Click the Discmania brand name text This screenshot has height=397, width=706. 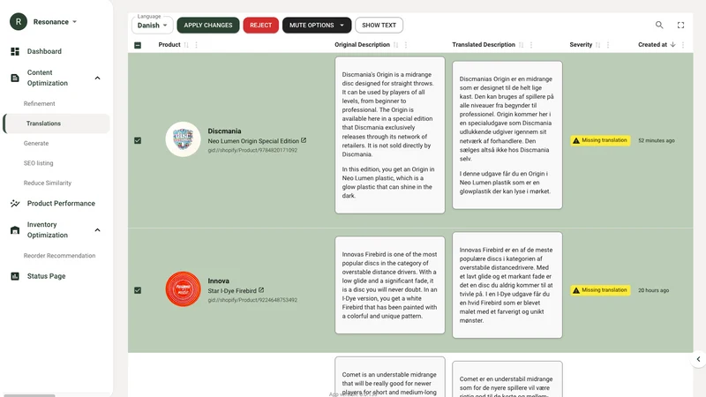click(x=224, y=131)
